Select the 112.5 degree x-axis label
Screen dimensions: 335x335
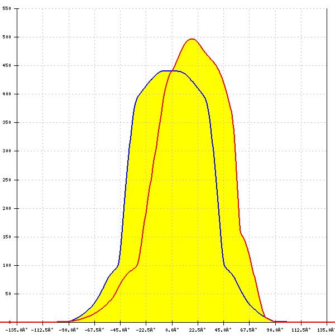pyautogui.click(x=301, y=330)
